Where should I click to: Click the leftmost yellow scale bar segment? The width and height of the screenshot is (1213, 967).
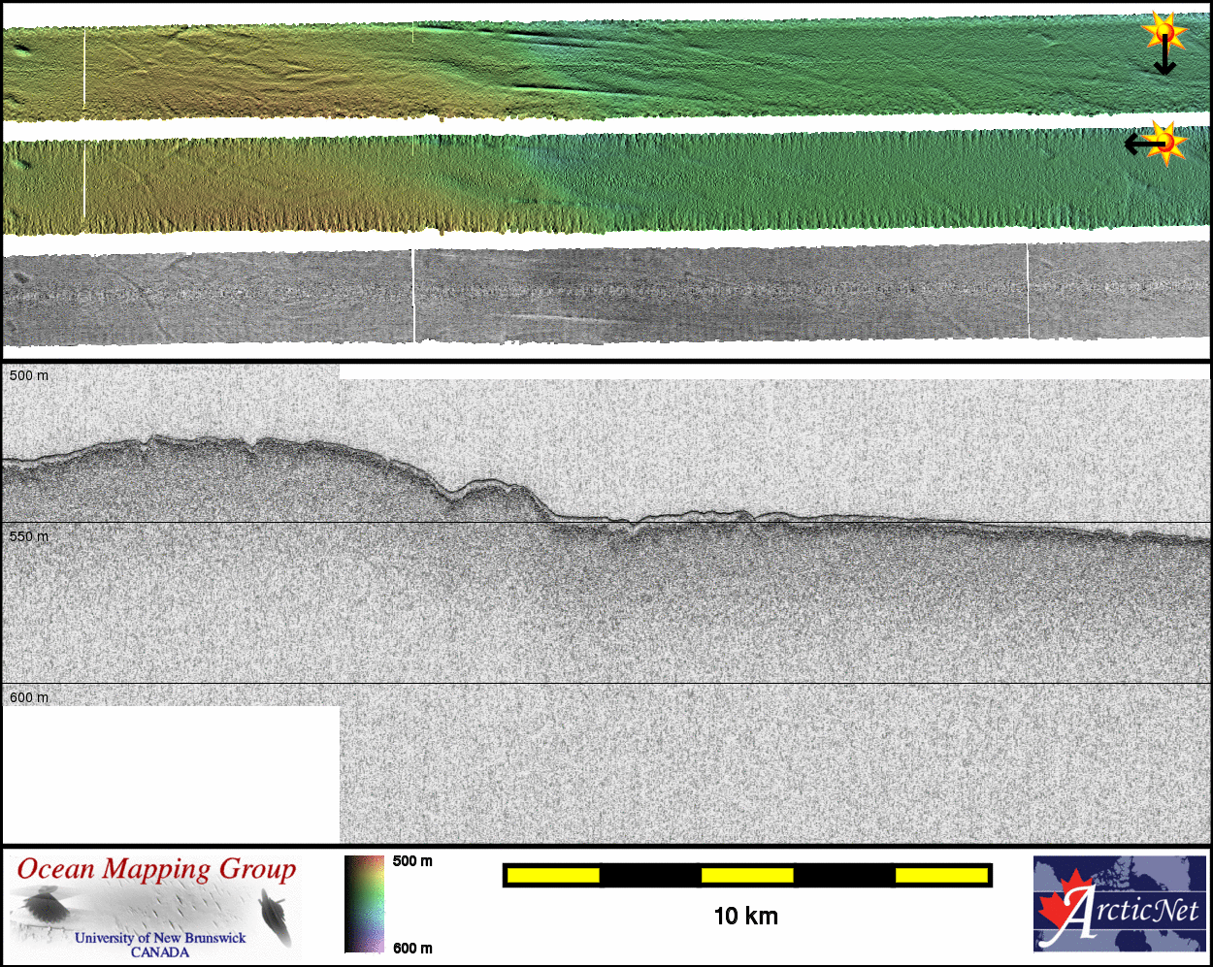[x=553, y=875]
